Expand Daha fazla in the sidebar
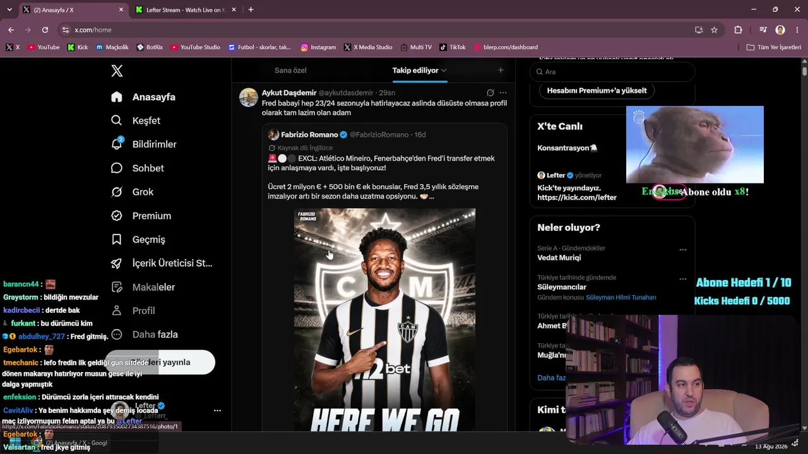The height and width of the screenshot is (454, 808). point(143,335)
